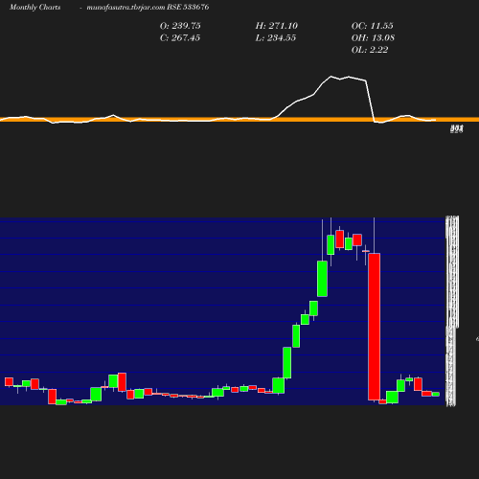Click the "OL: 2.22" value
Viewport: 479px width, 479px height.
tap(370, 50)
